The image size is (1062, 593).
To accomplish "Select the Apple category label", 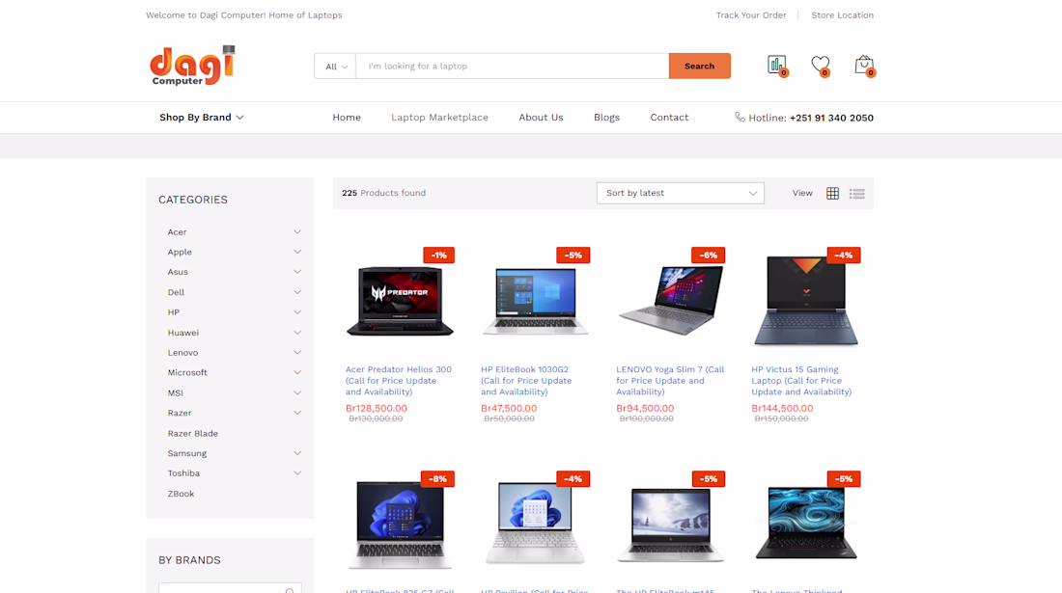I will [180, 252].
